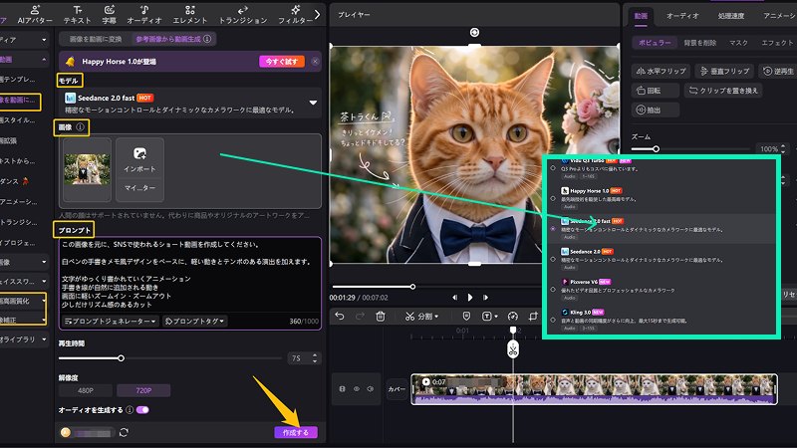Select the Pixverse V6 model radio
This screenshot has width=797, height=448.
553,290
